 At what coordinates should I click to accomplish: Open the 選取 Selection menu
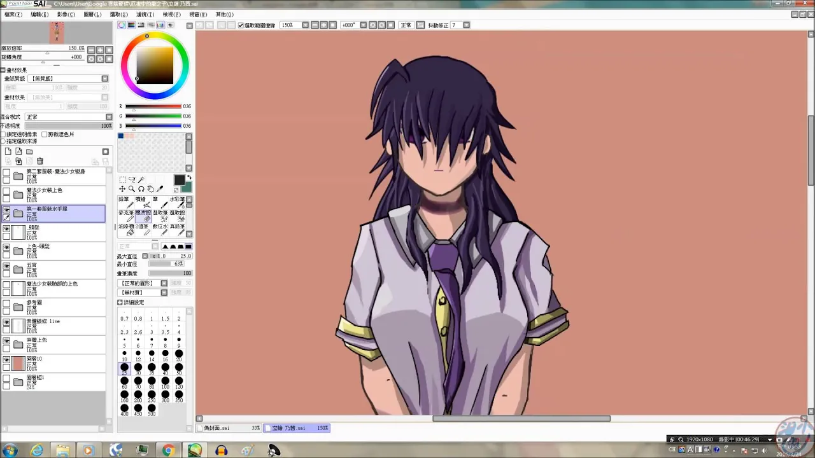click(119, 15)
